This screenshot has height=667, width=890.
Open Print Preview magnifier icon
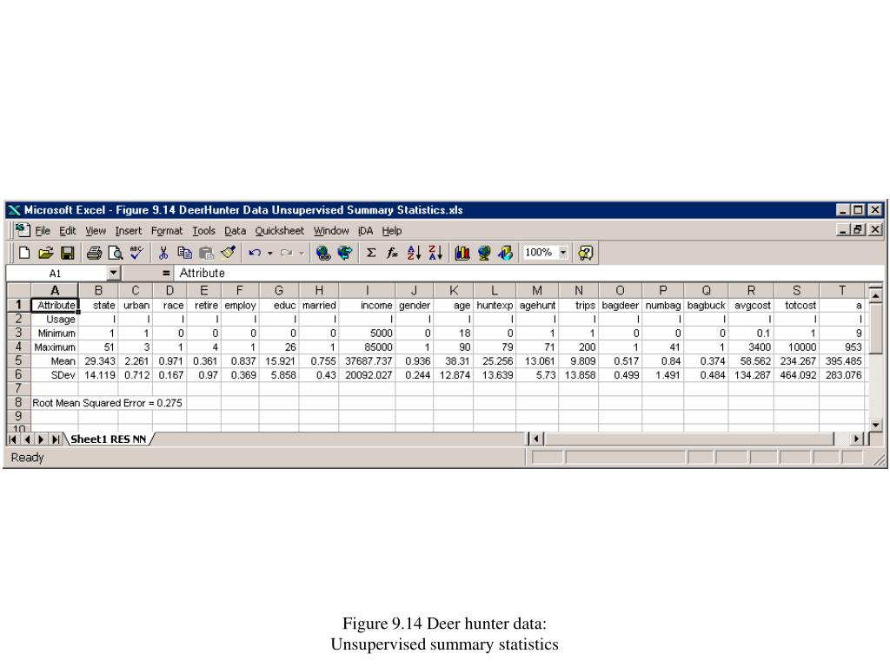116,253
